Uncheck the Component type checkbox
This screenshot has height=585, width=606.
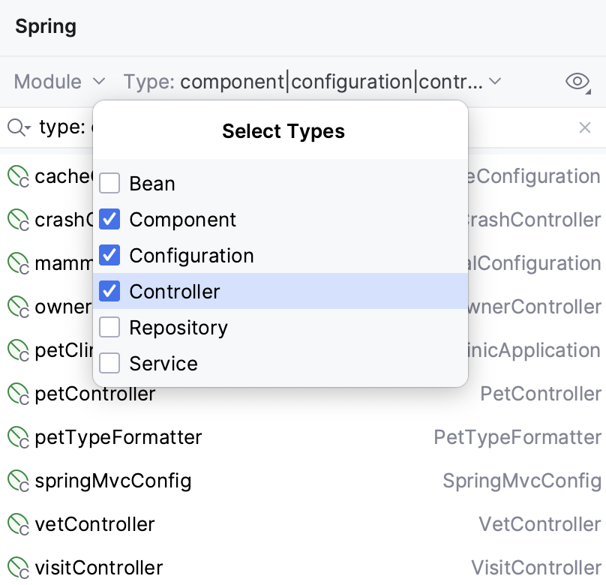click(109, 220)
